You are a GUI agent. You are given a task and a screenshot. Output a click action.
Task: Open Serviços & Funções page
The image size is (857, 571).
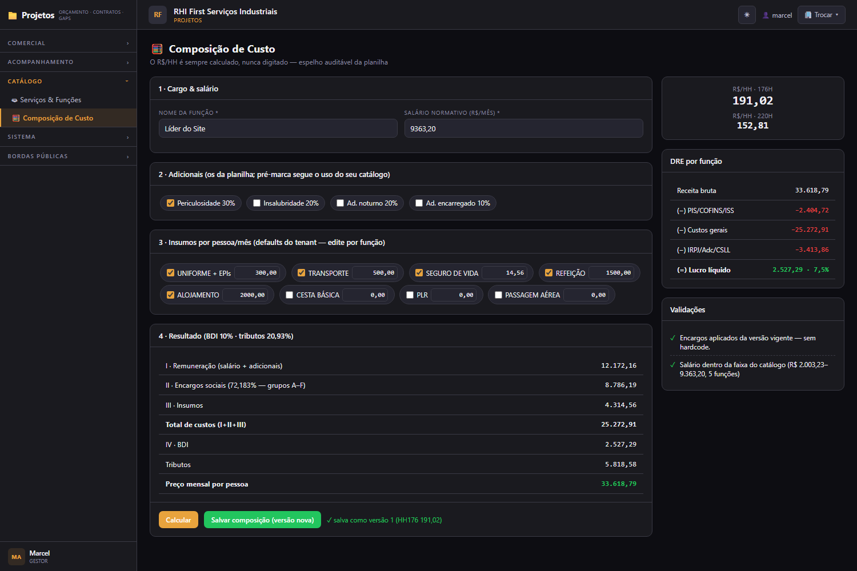point(68,100)
